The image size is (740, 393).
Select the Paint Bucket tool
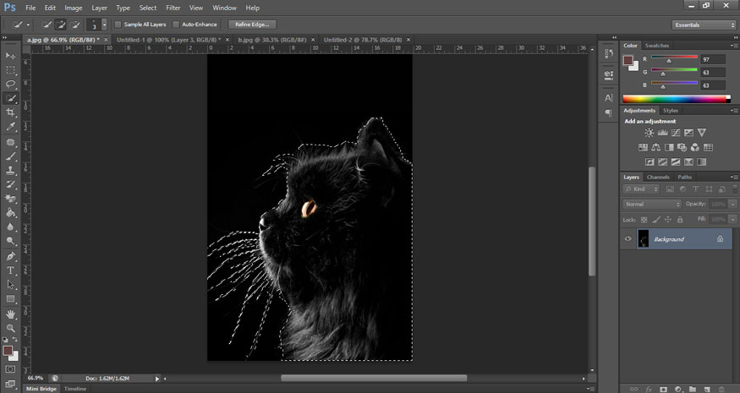(10, 213)
